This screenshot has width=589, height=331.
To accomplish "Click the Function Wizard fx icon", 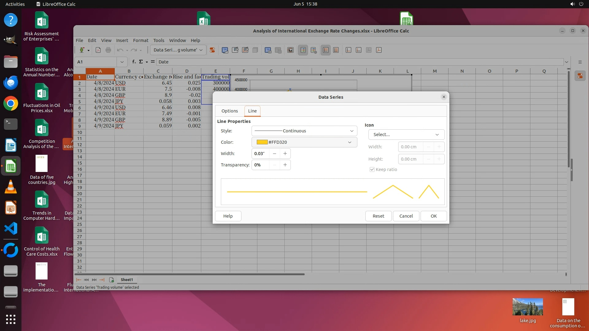I will (134, 62).
